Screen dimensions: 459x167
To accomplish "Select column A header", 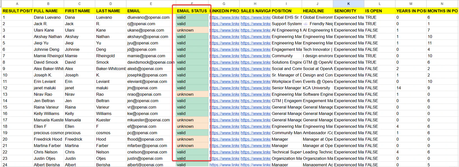I will 17,4.
